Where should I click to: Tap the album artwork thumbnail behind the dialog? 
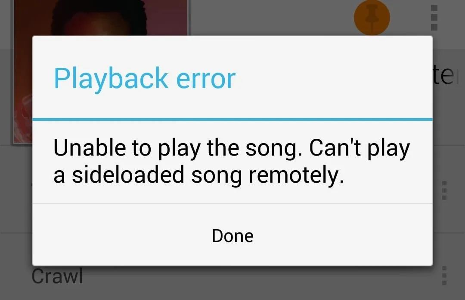[x=101, y=18]
